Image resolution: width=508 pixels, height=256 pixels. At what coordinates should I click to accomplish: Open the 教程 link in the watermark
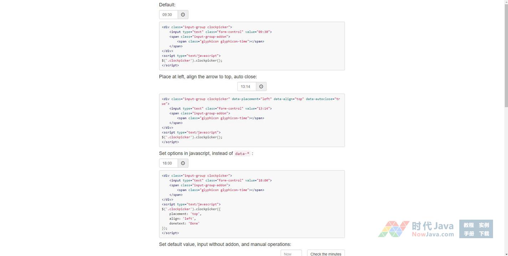coord(468,225)
